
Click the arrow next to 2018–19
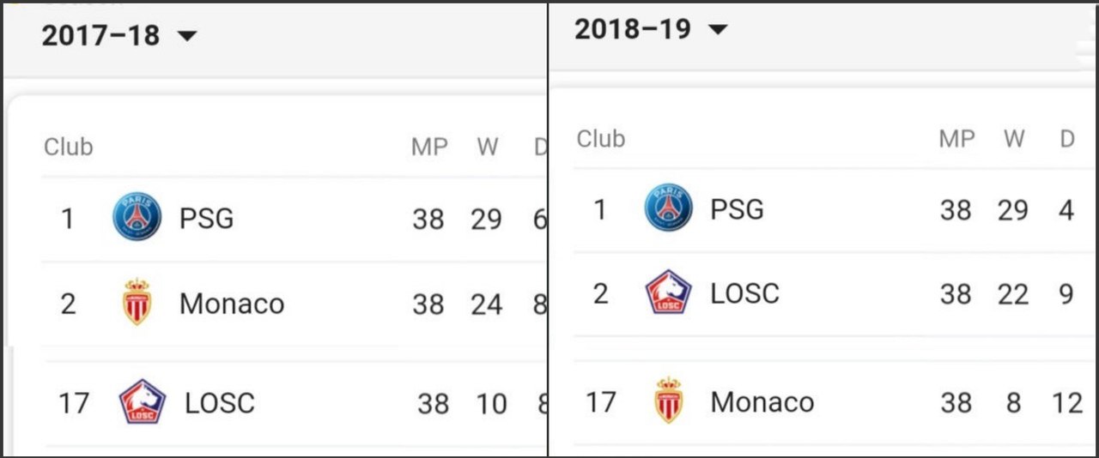point(718,30)
